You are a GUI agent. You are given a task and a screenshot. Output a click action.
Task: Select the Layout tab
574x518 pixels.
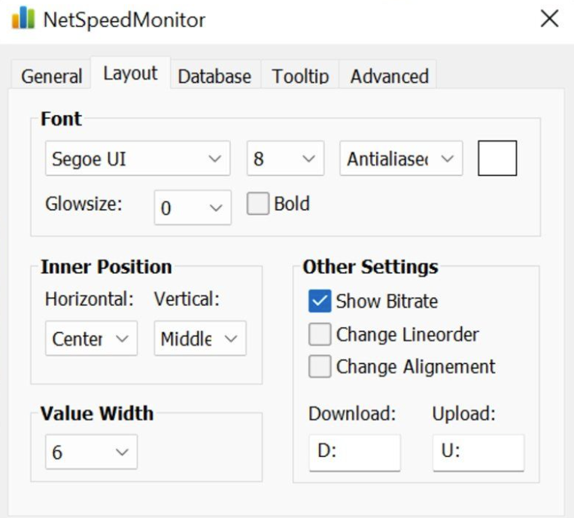pos(130,73)
